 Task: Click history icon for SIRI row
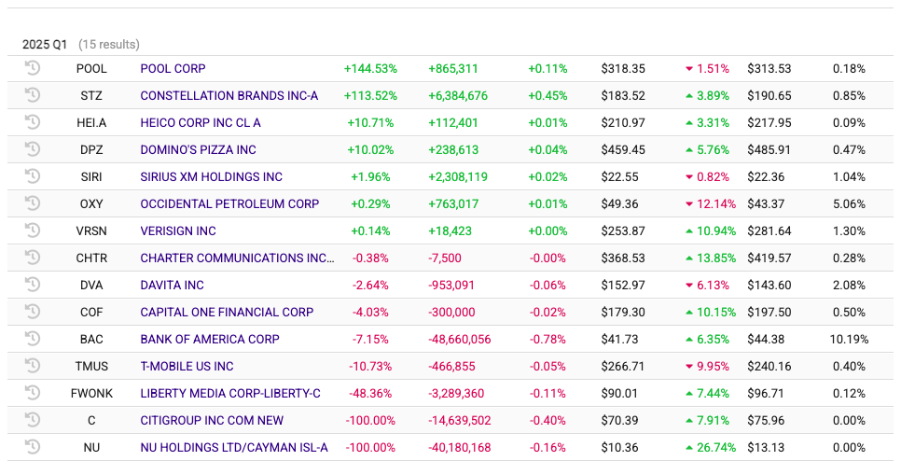(33, 176)
